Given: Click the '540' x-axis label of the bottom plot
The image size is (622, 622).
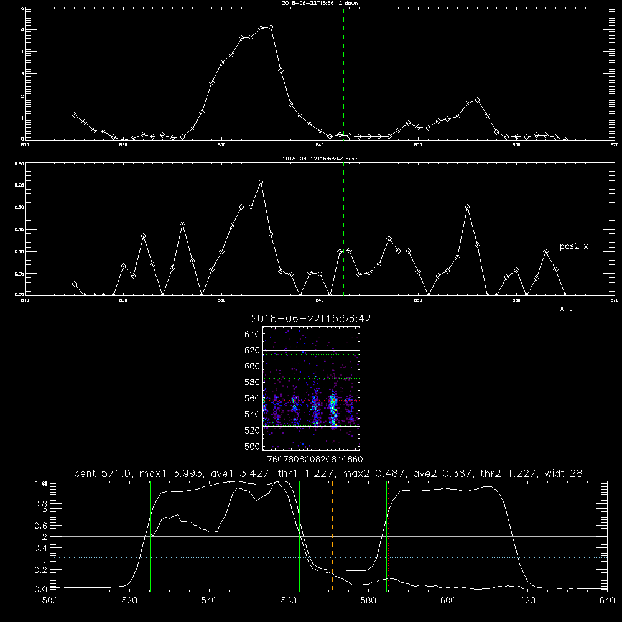Looking at the screenshot, I should (x=209, y=601).
